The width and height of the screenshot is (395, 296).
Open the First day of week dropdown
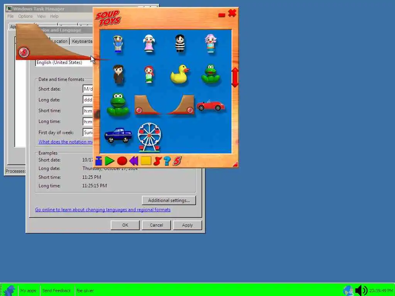coord(88,133)
